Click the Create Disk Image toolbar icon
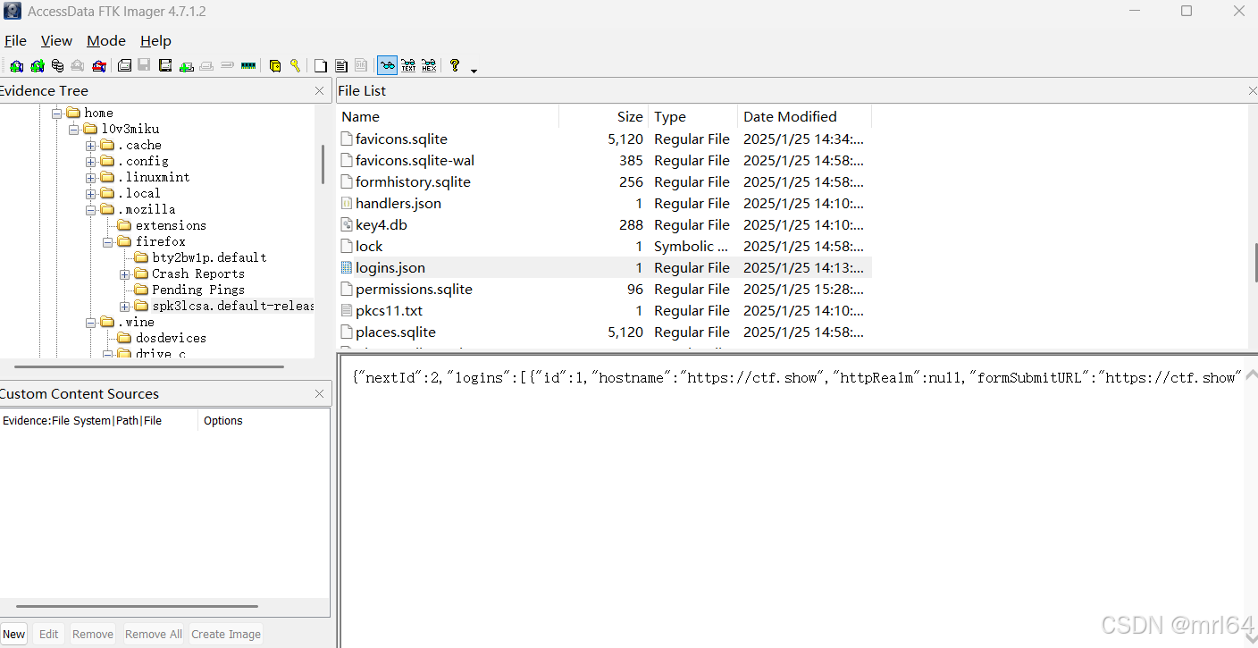1258x648 pixels. [x=124, y=65]
